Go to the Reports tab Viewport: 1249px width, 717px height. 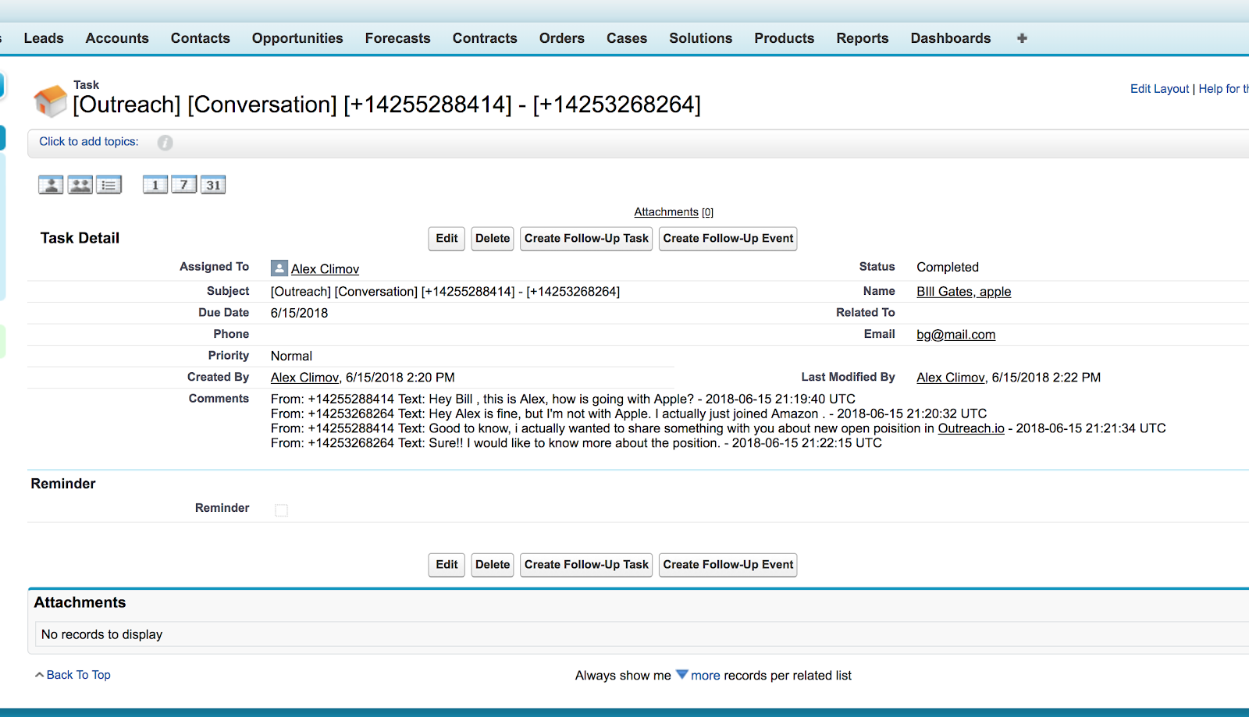coord(863,38)
